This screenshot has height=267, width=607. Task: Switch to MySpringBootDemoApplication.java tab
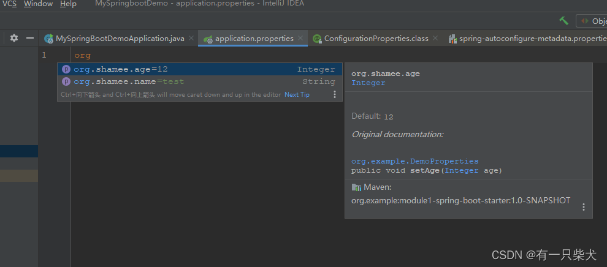tap(120, 38)
